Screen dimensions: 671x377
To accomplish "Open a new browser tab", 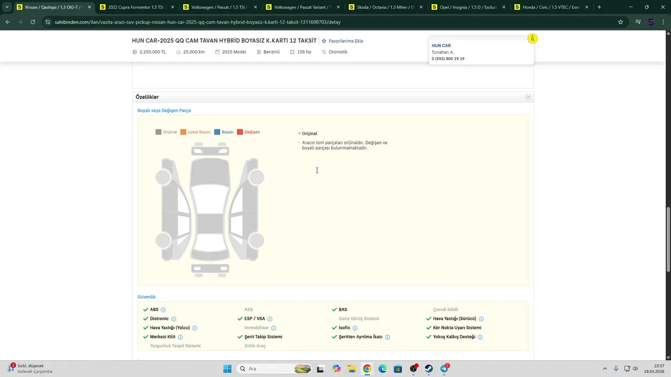I will click(x=599, y=7).
